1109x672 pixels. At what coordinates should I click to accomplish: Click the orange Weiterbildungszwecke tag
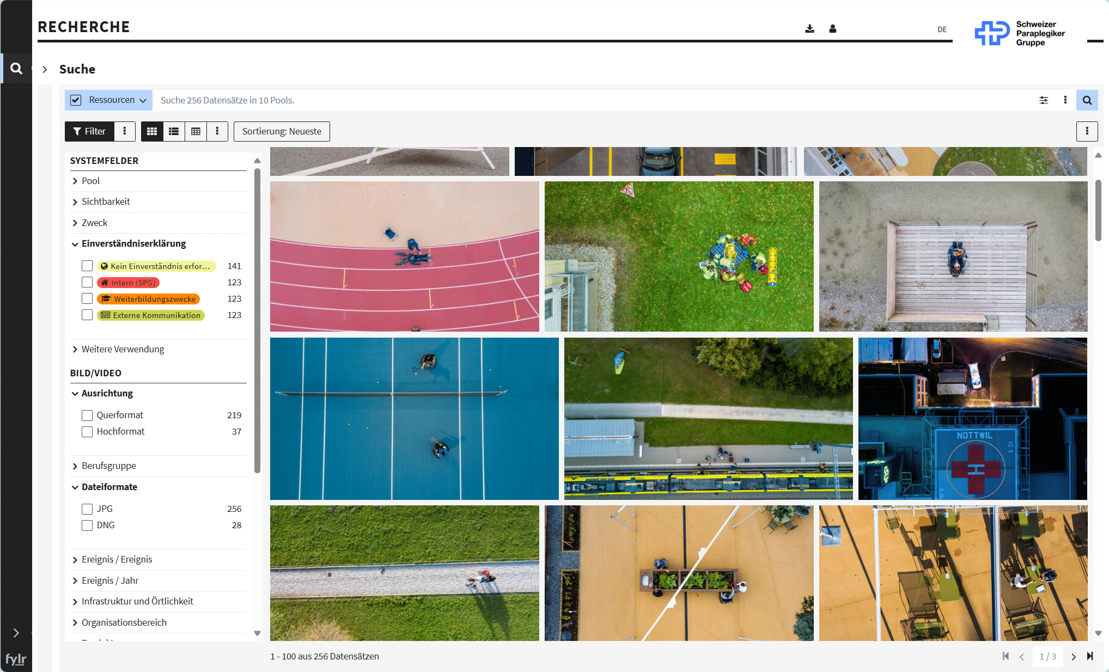(x=148, y=299)
